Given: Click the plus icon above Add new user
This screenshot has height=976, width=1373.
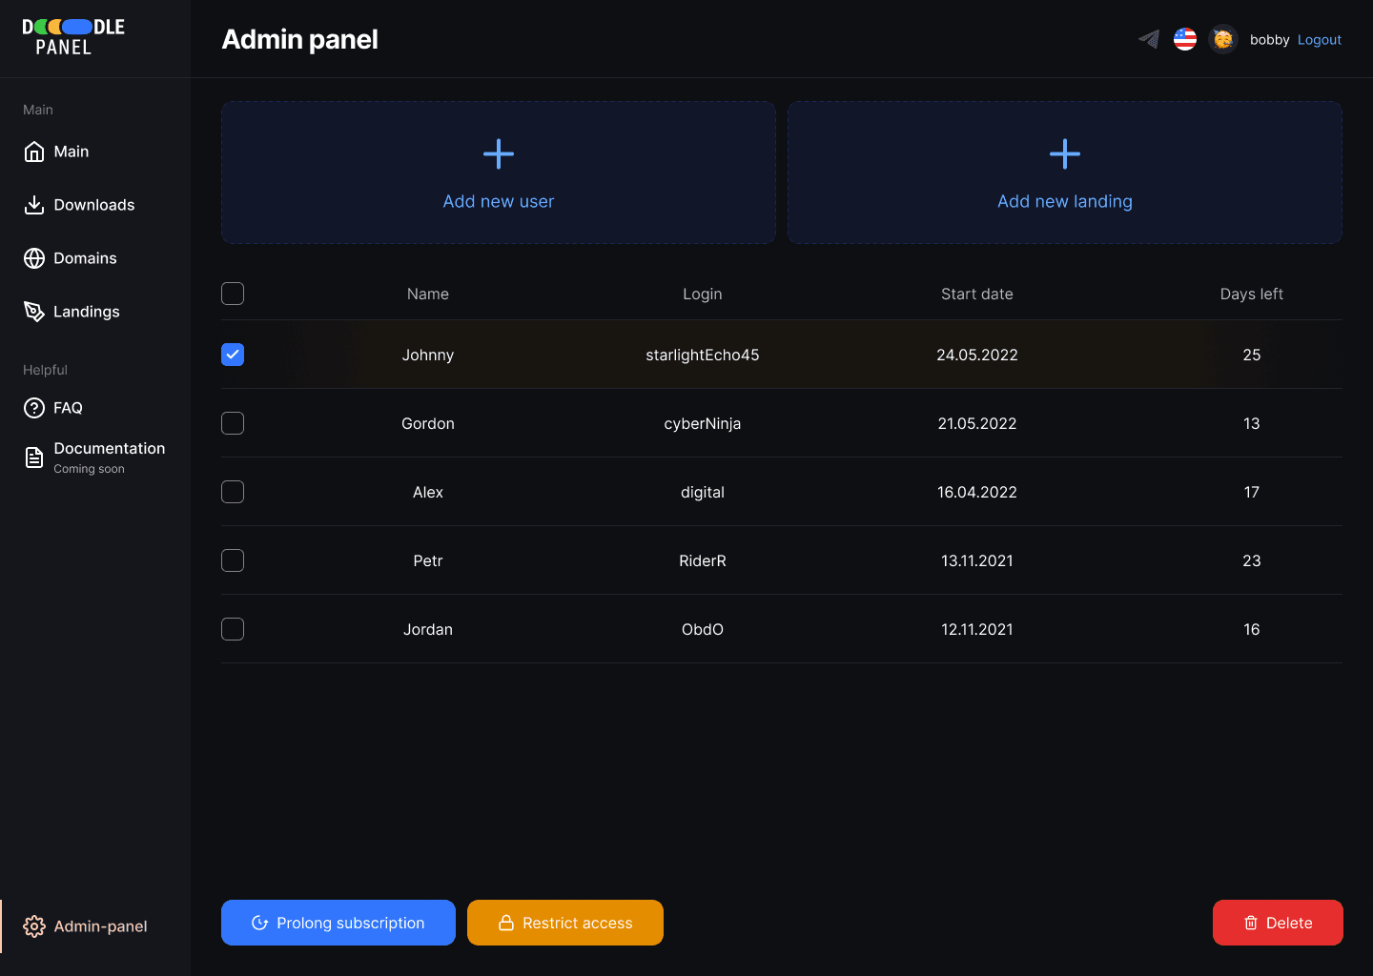Looking at the screenshot, I should (499, 153).
